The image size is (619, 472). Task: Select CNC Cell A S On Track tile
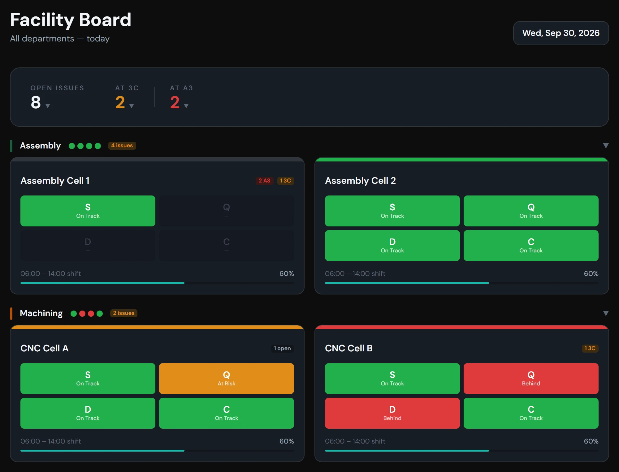pyautogui.click(x=88, y=379)
